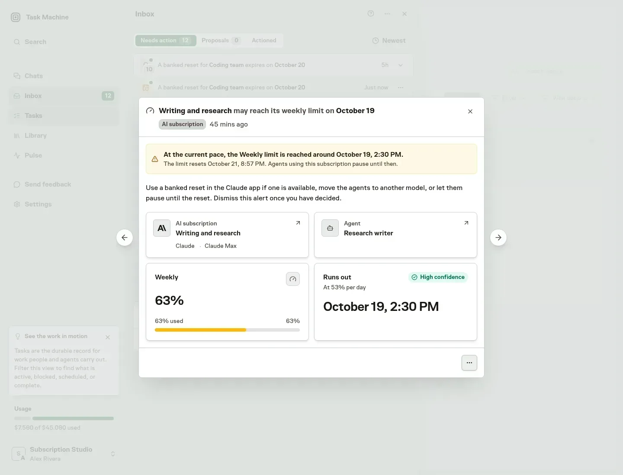Image resolution: width=623 pixels, height=475 pixels.
Task: Click the gauge icon on Weekly card
Action: pyautogui.click(x=293, y=279)
